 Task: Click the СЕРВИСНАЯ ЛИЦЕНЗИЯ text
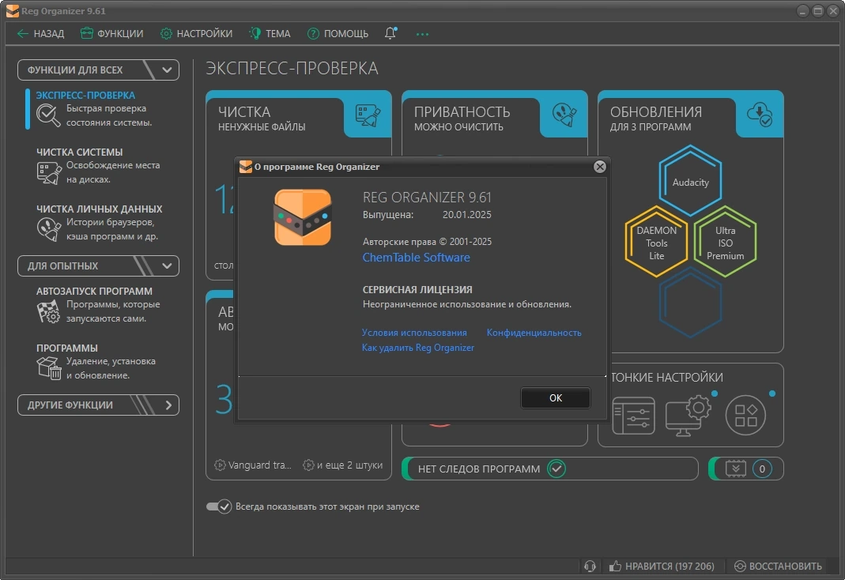click(x=417, y=290)
